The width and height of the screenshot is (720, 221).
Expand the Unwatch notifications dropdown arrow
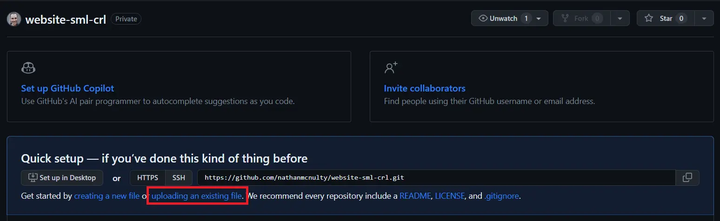pos(539,19)
